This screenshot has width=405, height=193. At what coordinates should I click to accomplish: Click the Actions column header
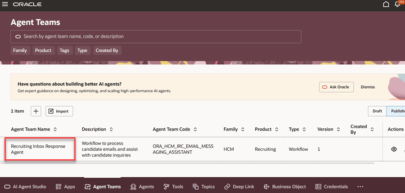tap(396, 129)
